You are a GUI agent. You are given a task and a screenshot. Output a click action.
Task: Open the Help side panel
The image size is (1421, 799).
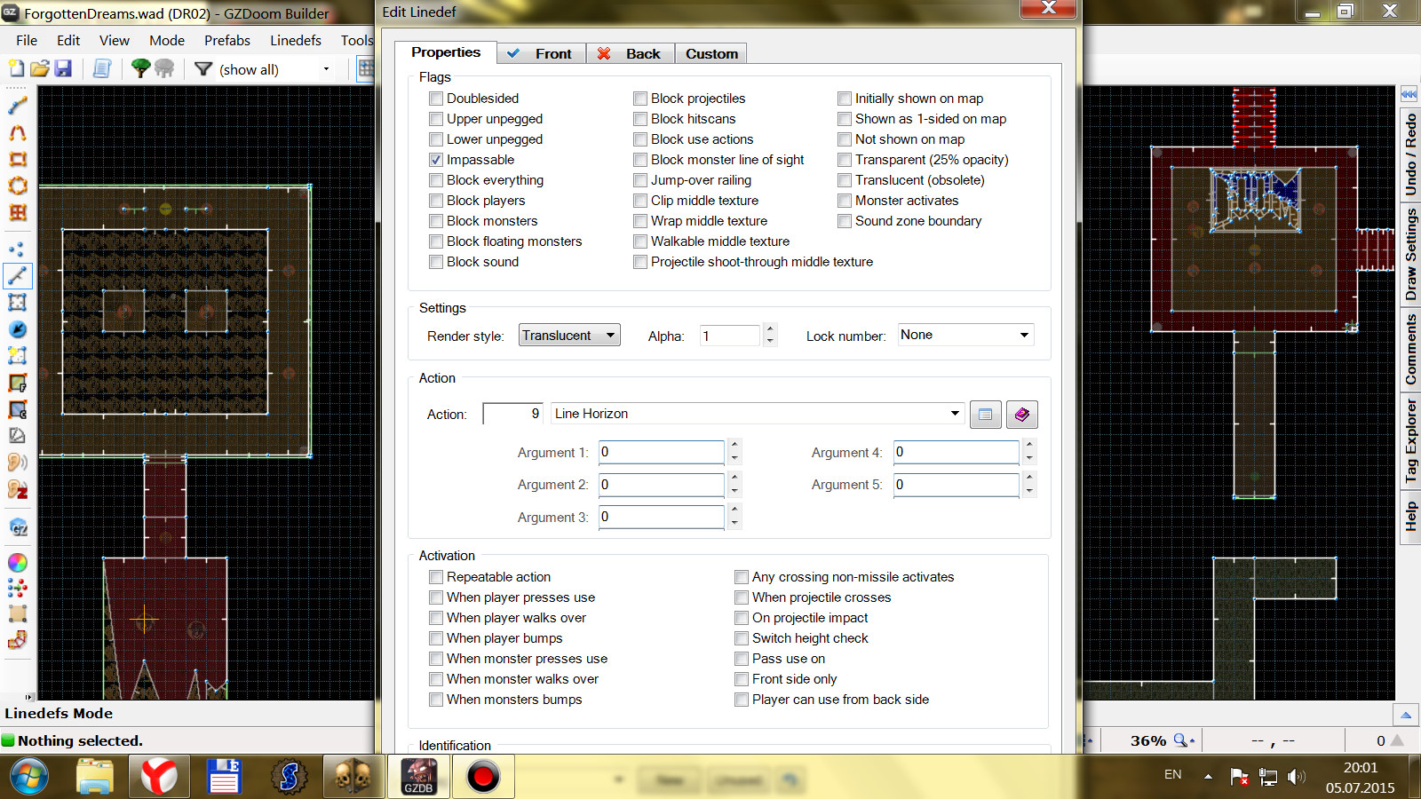pos(1410,516)
